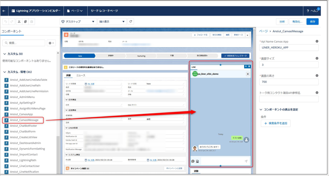Click the Api Name Canvas App input
Viewport: 329px width, 176px height.
289,47
